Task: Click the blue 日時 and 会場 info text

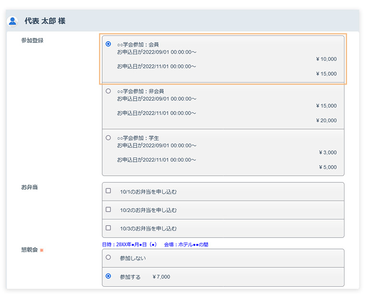Action: point(155,244)
